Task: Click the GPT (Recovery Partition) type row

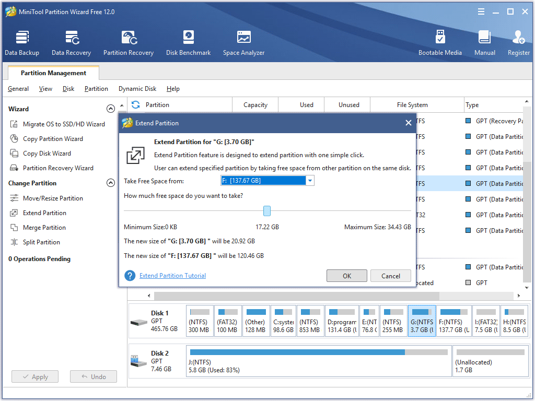Action: coord(494,121)
